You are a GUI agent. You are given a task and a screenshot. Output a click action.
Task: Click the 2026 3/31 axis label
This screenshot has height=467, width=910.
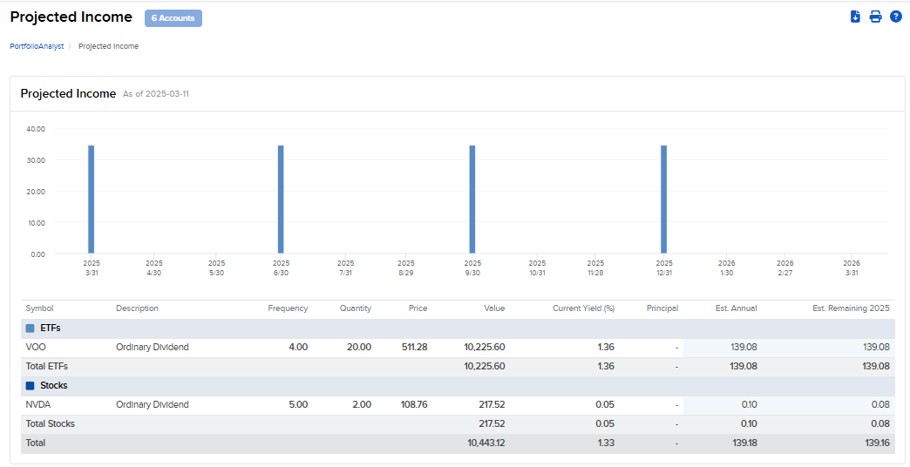pos(852,268)
